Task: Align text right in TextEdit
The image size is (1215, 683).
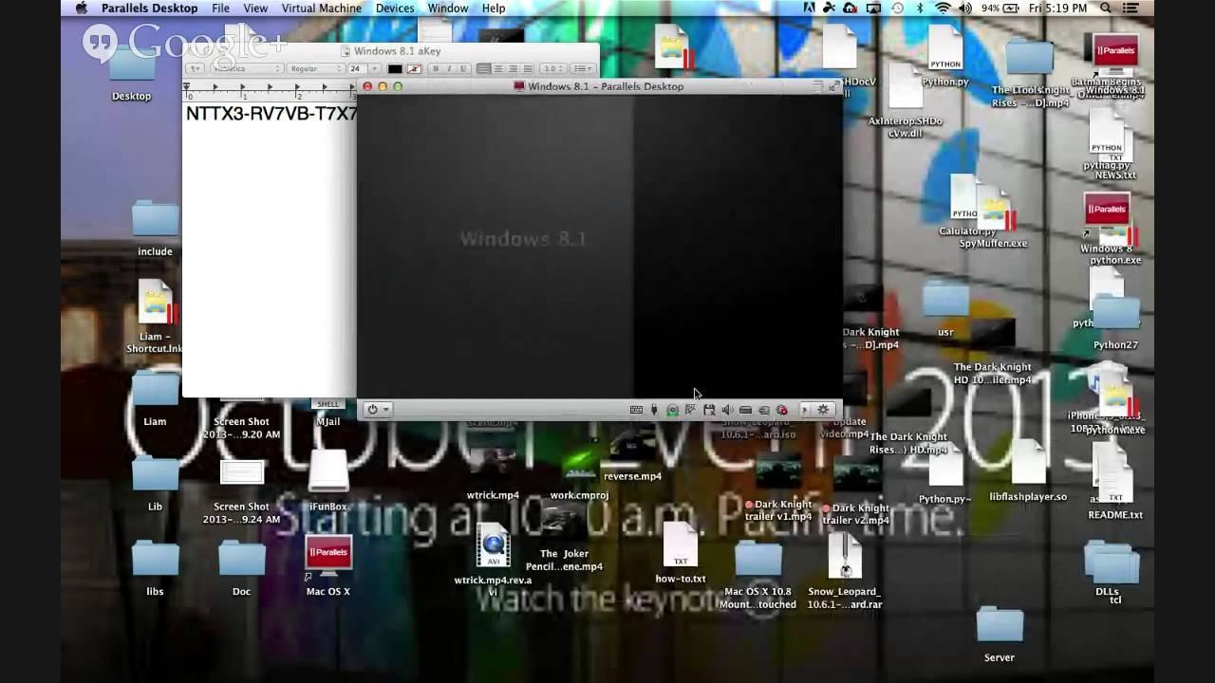Action: point(513,68)
